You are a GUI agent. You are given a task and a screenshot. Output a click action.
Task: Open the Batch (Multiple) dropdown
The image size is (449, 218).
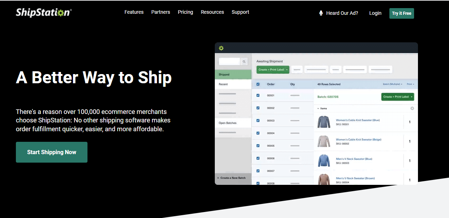[393, 84]
